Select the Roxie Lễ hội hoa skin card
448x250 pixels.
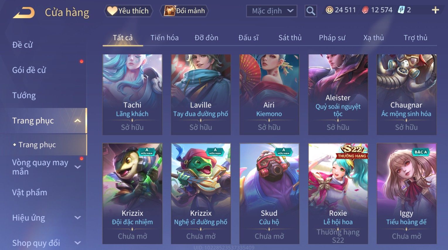[338, 194]
